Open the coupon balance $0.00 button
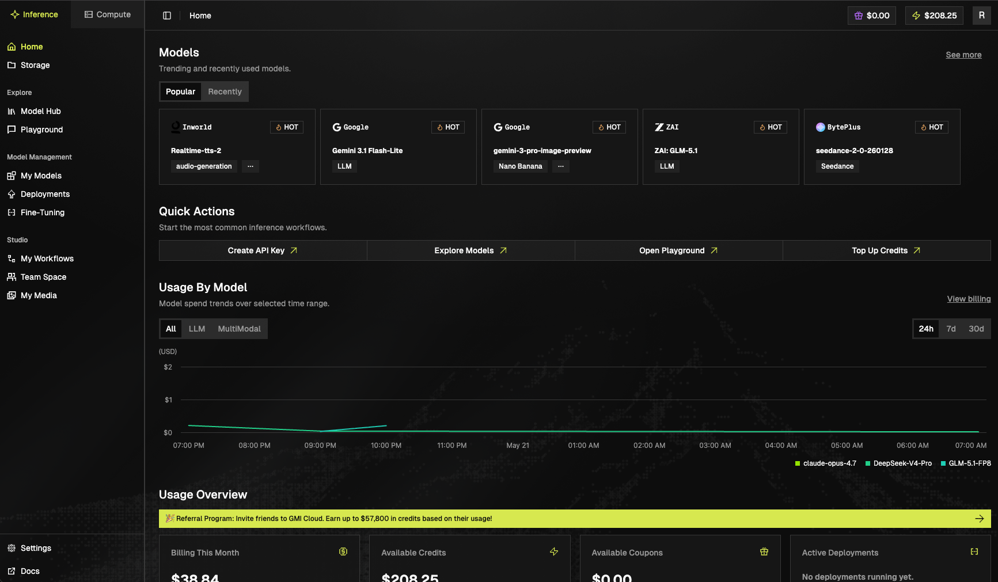The width and height of the screenshot is (998, 582). pos(872,16)
